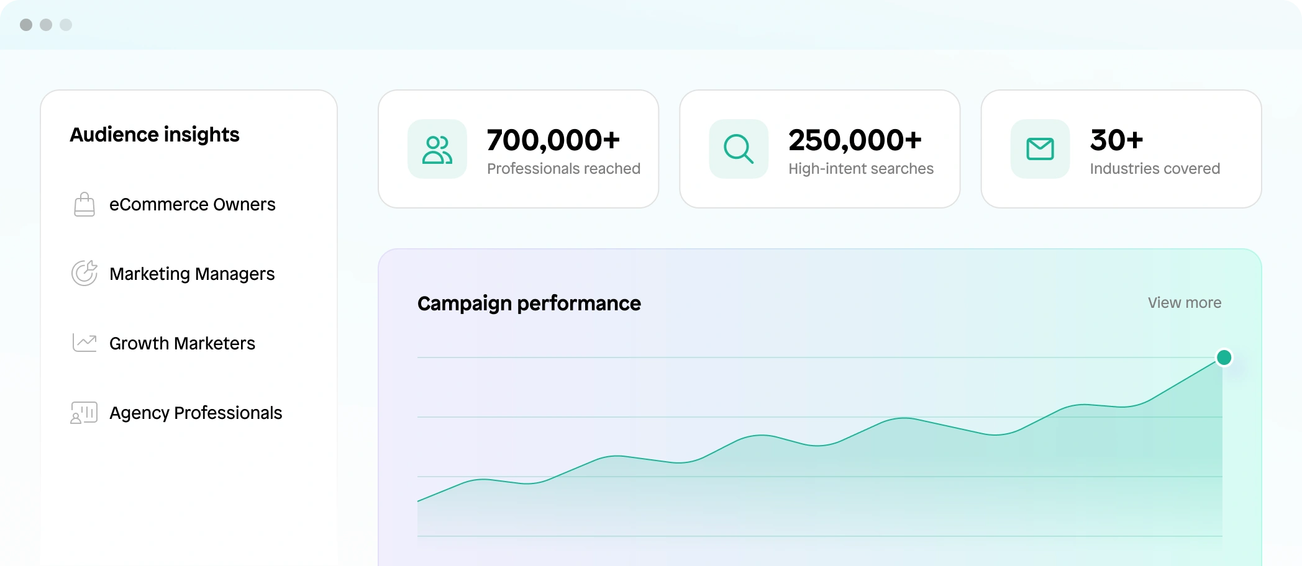Click the magnifier icon for High-intent searches

[739, 149]
